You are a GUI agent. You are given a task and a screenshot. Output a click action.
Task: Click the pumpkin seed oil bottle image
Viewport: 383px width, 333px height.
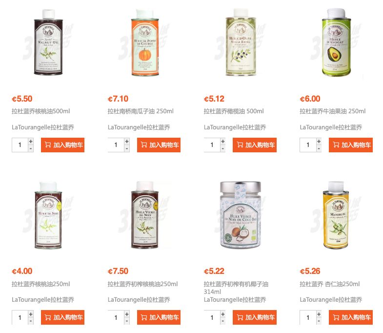pos(145,42)
